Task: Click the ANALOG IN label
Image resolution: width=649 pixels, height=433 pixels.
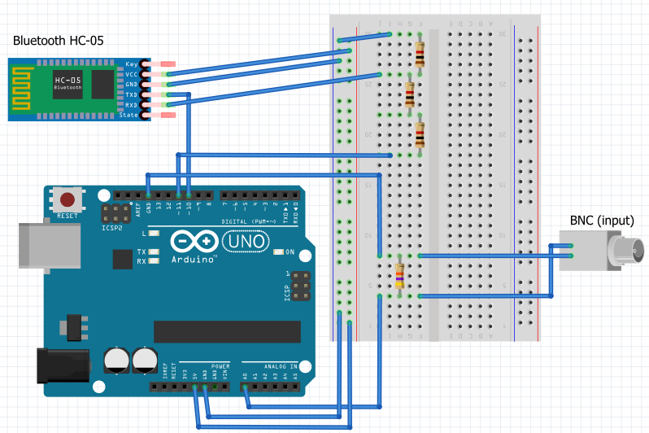Action: coord(281,366)
